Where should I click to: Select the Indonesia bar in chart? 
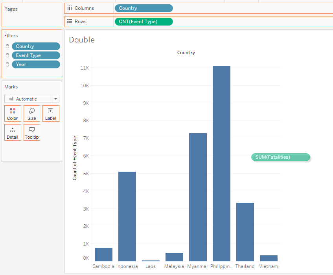tap(127, 216)
